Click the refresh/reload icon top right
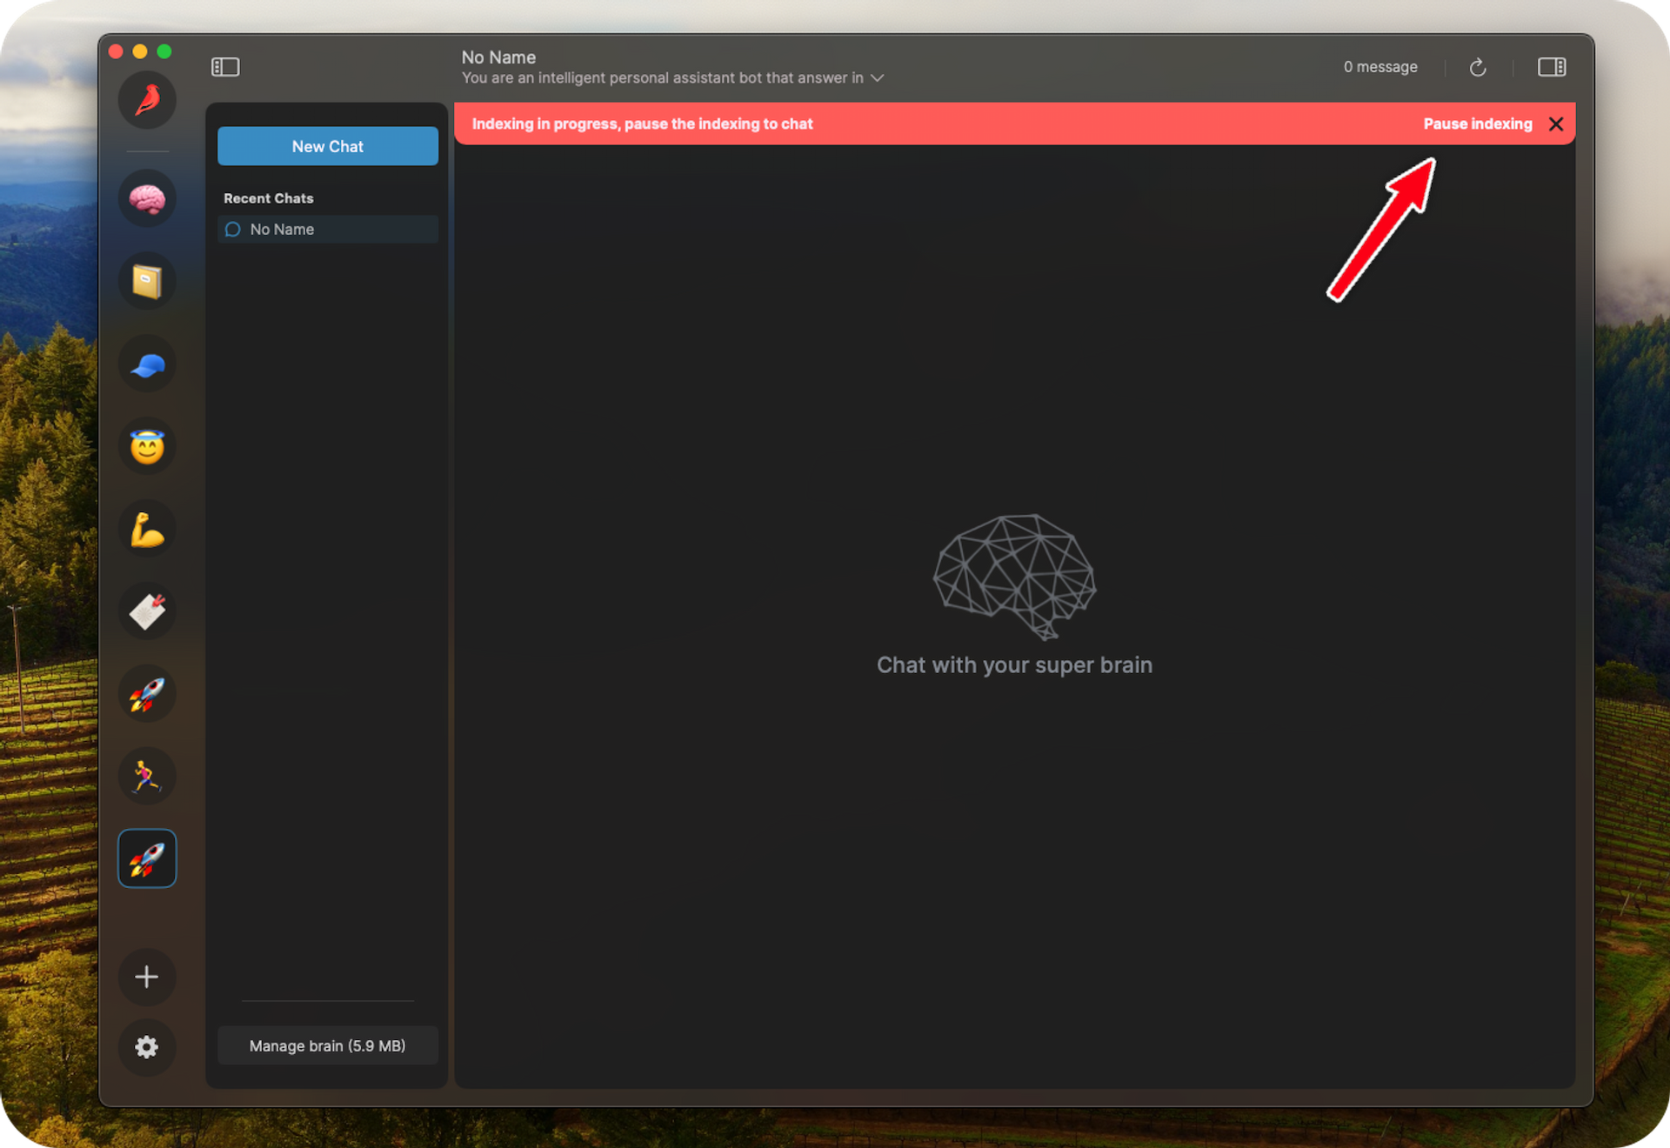The image size is (1670, 1148). [x=1476, y=66]
